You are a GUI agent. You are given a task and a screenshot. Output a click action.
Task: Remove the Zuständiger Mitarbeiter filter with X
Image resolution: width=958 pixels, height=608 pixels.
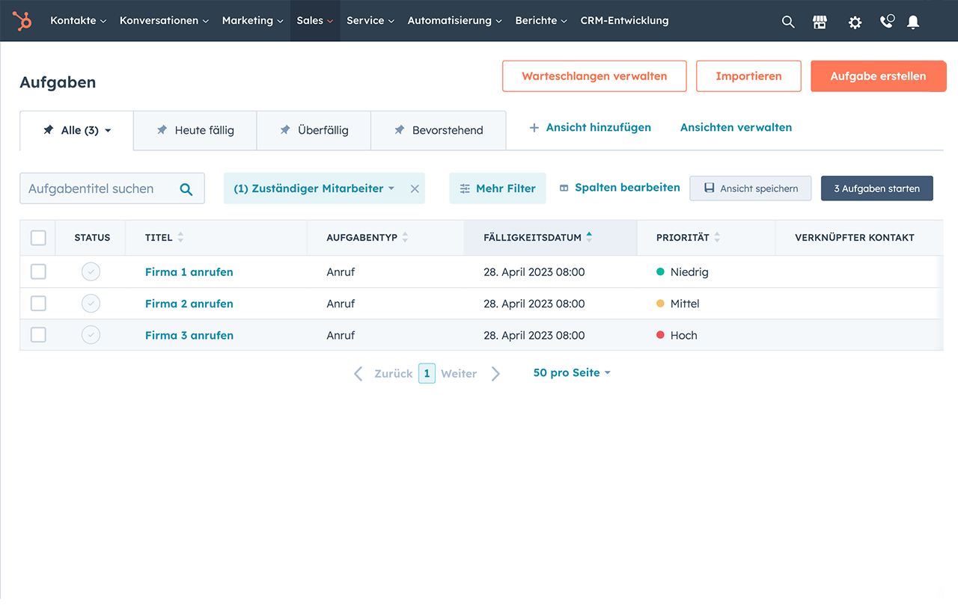(x=415, y=189)
